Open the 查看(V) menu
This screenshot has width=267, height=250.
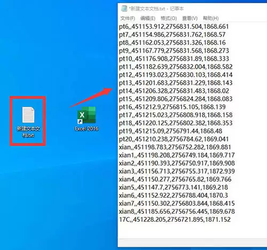point(190,18)
